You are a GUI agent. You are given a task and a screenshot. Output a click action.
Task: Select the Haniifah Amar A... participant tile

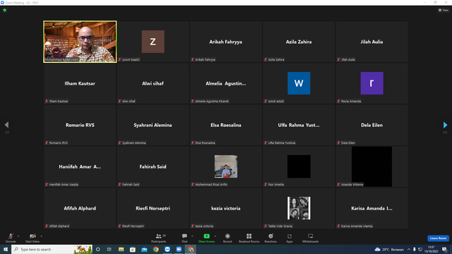click(x=80, y=167)
